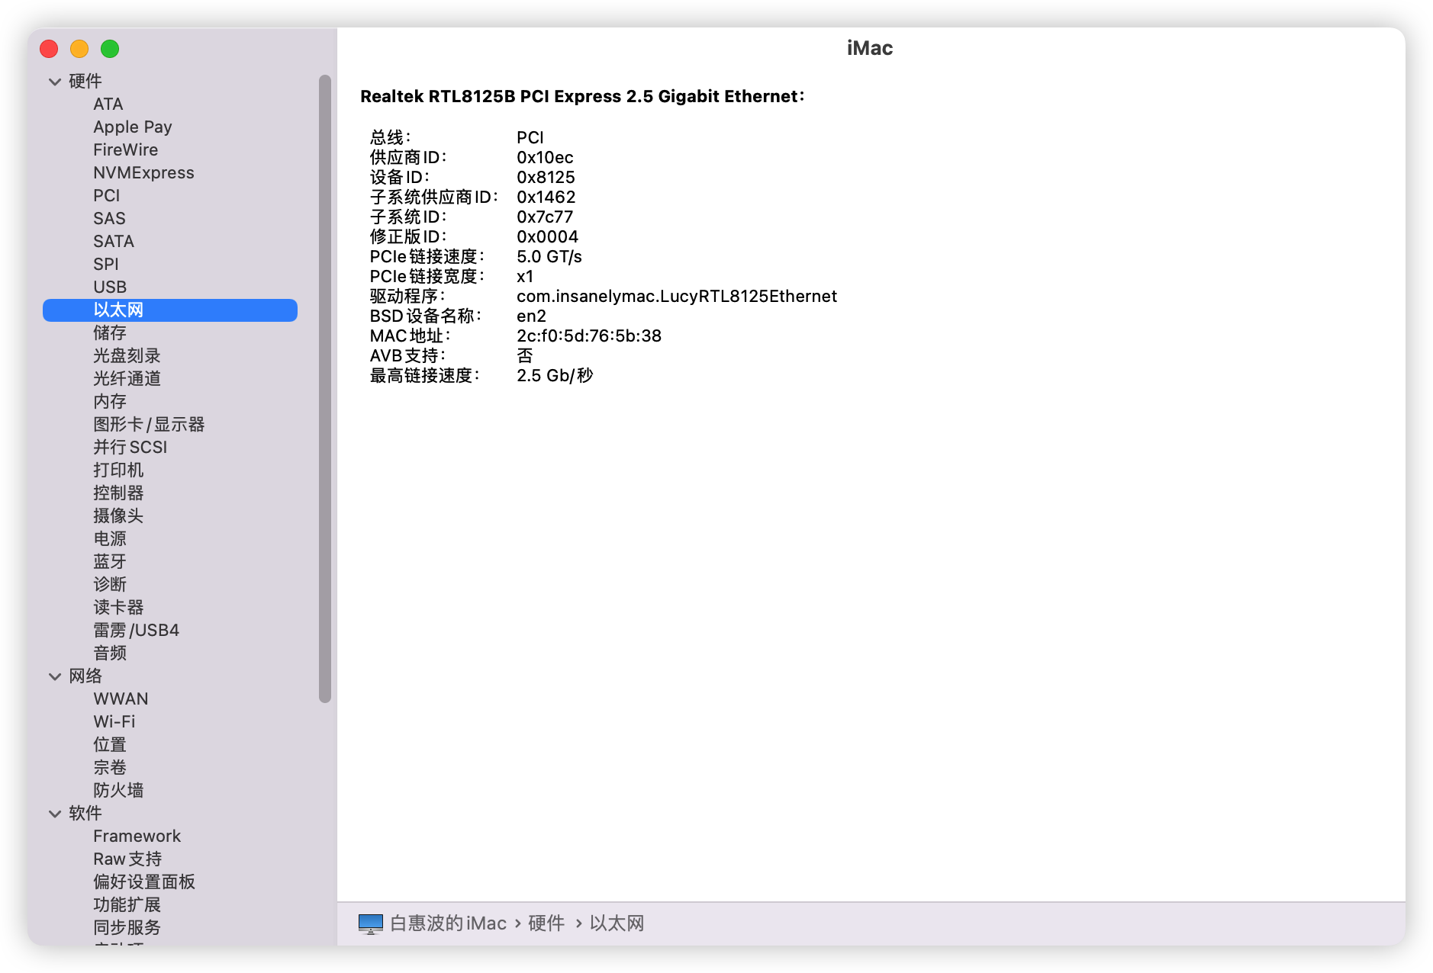The image size is (1433, 973).
Task: Select the highlighted 以太网 item
Action: click(x=170, y=310)
